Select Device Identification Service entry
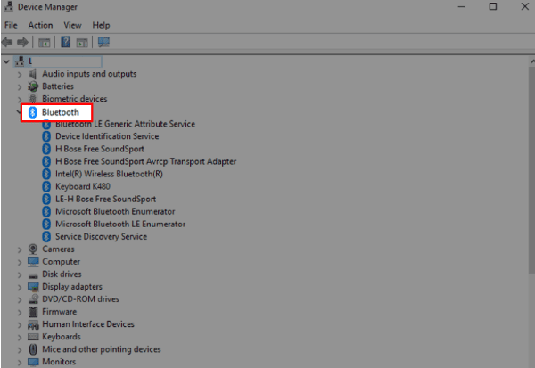Image resolution: width=535 pixels, height=368 pixels. pos(107,136)
